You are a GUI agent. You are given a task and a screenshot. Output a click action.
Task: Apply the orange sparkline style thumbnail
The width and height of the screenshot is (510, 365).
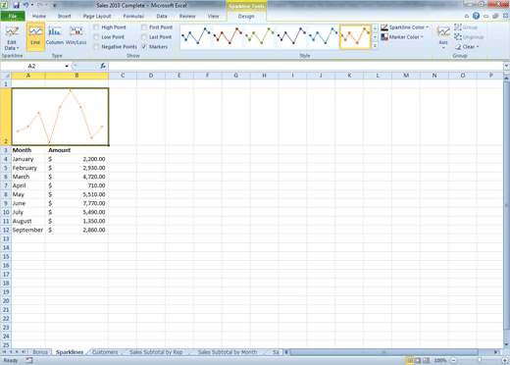[355, 36]
